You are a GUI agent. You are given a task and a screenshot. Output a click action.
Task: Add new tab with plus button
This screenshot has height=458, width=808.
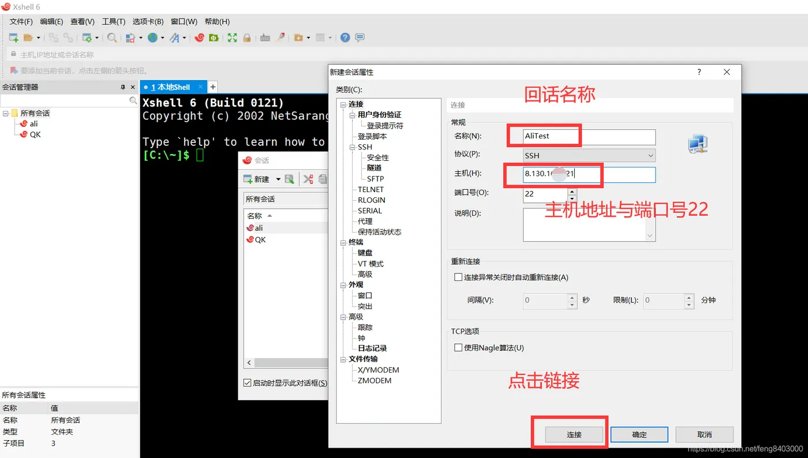tap(213, 87)
